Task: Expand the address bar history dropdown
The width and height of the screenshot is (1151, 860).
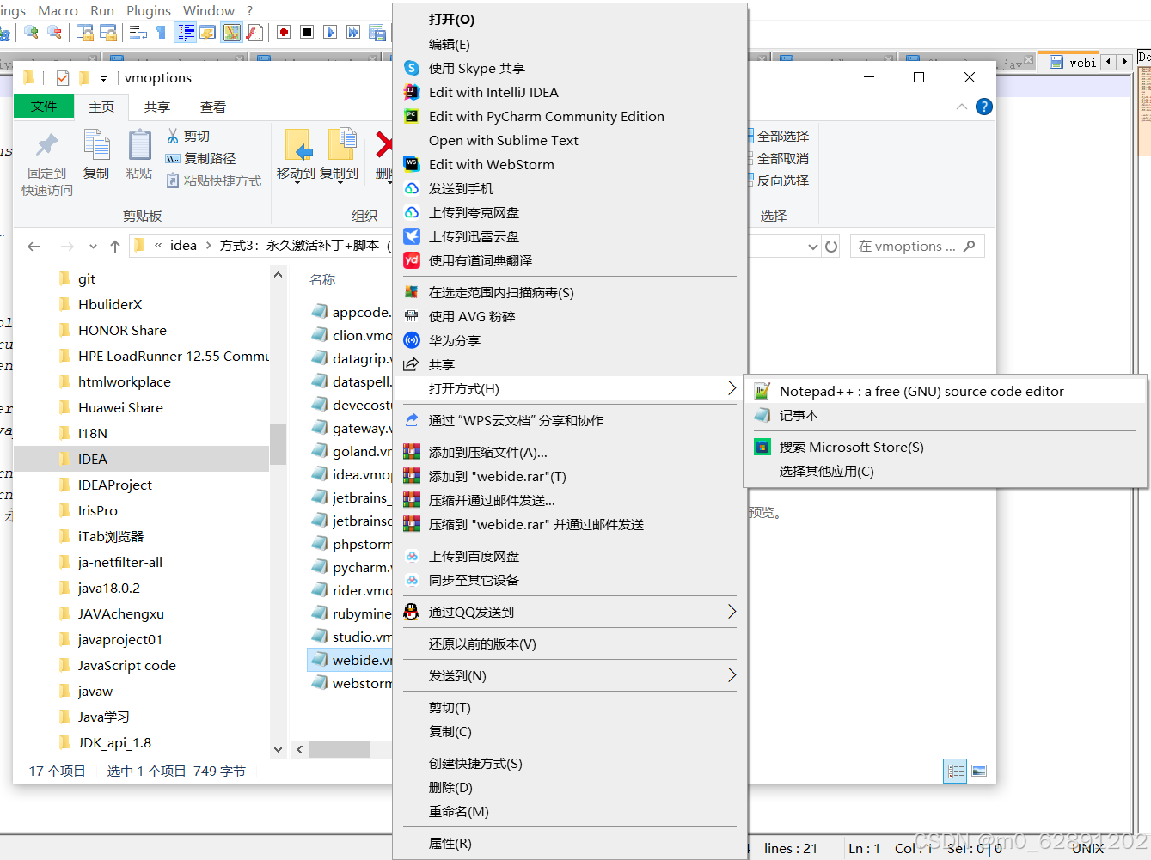Action: (813, 247)
